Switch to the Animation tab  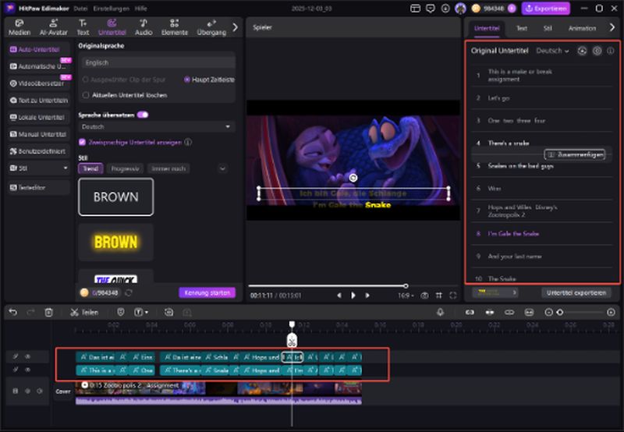tap(582, 28)
